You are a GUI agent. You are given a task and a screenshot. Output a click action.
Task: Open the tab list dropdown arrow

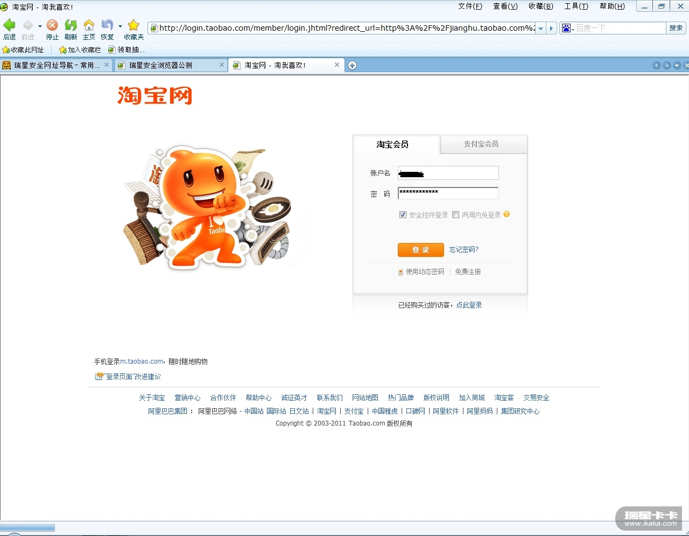pyautogui.click(x=677, y=65)
